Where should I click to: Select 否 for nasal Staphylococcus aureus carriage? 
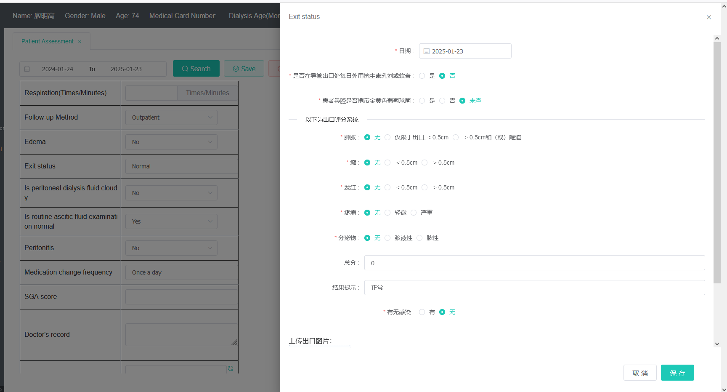point(442,101)
